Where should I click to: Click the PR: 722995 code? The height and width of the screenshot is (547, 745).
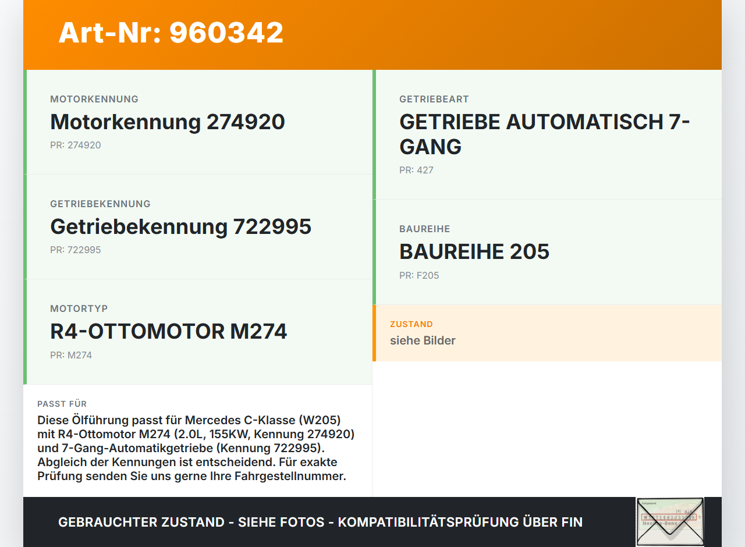[x=76, y=250]
